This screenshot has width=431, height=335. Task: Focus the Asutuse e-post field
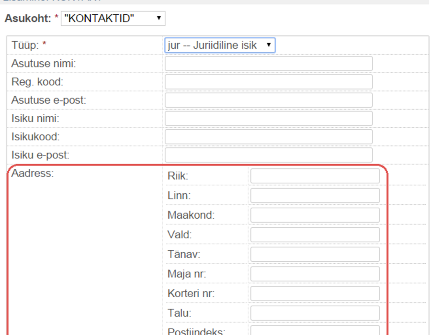pyautogui.click(x=269, y=100)
